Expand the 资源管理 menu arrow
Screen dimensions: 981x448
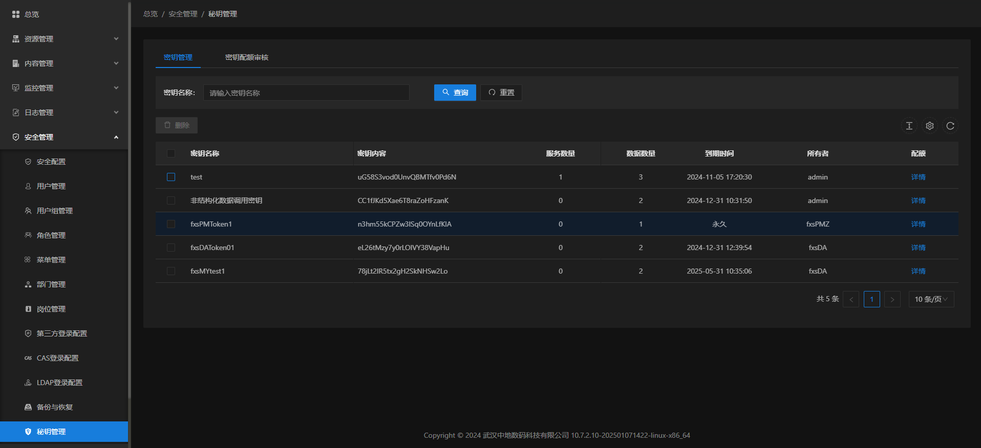click(116, 39)
